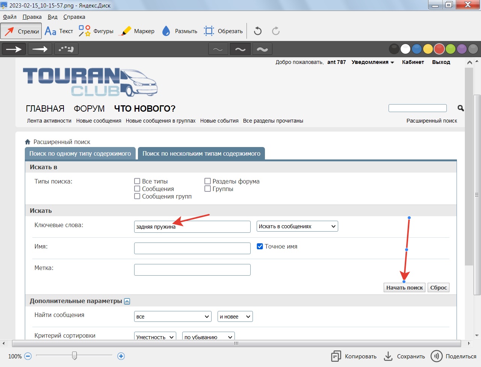
Task: Click the zoom in plus icon
Action: [x=121, y=356]
